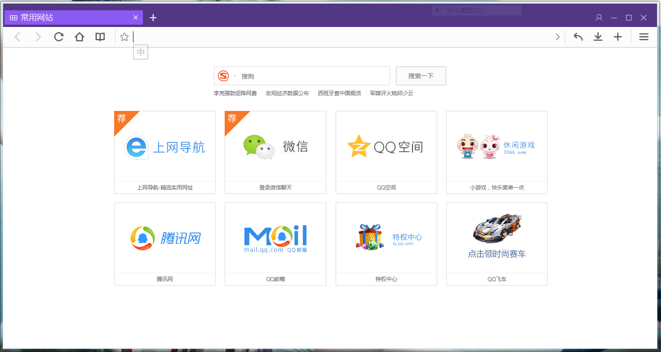661x352 pixels.
Task: Open the 腾讯网 site thumbnail
Action: click(165, 238)
